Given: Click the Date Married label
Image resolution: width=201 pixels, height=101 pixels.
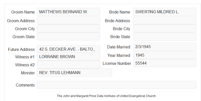Looking at the screenshot, I should 119,47.
